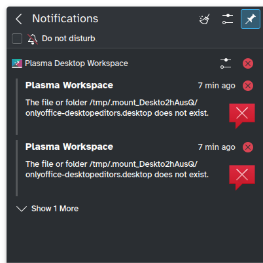Clear all notifications with the broom icon
The height and width of the screenshot is (263, 263).
tap(205, 19)
